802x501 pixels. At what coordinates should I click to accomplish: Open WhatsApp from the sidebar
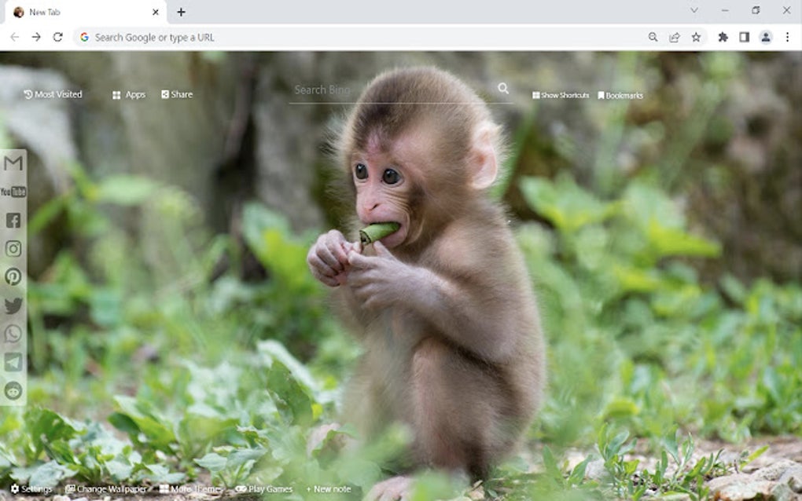(x=12, y=334)
